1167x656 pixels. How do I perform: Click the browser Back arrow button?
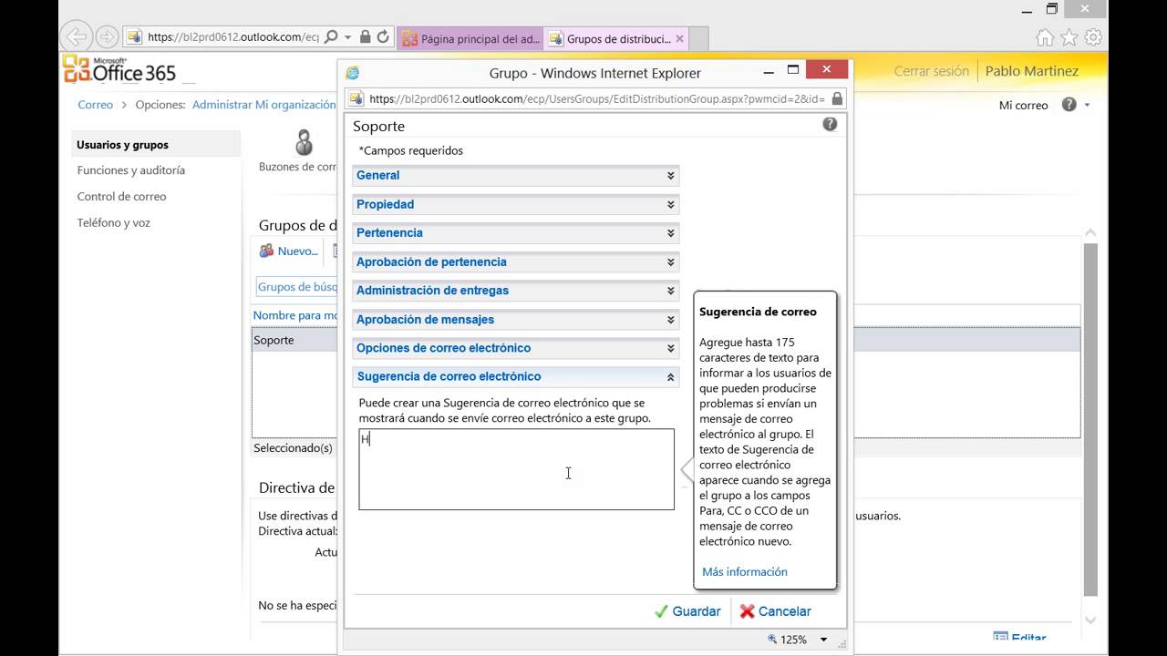(77, 37)
